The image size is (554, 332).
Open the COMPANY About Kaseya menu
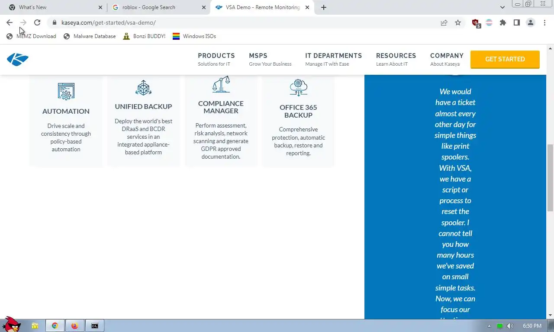(x=447, y=59)
